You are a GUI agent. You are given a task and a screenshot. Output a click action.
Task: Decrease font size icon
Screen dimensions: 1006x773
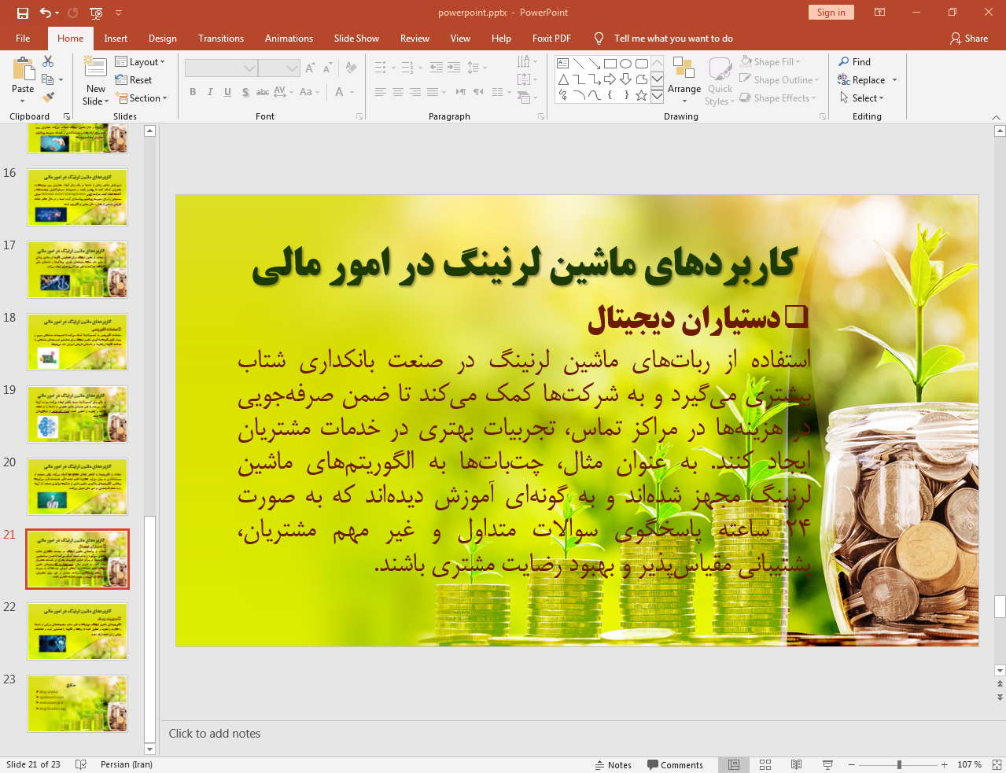pyautogui.click(x=327, y=68)
